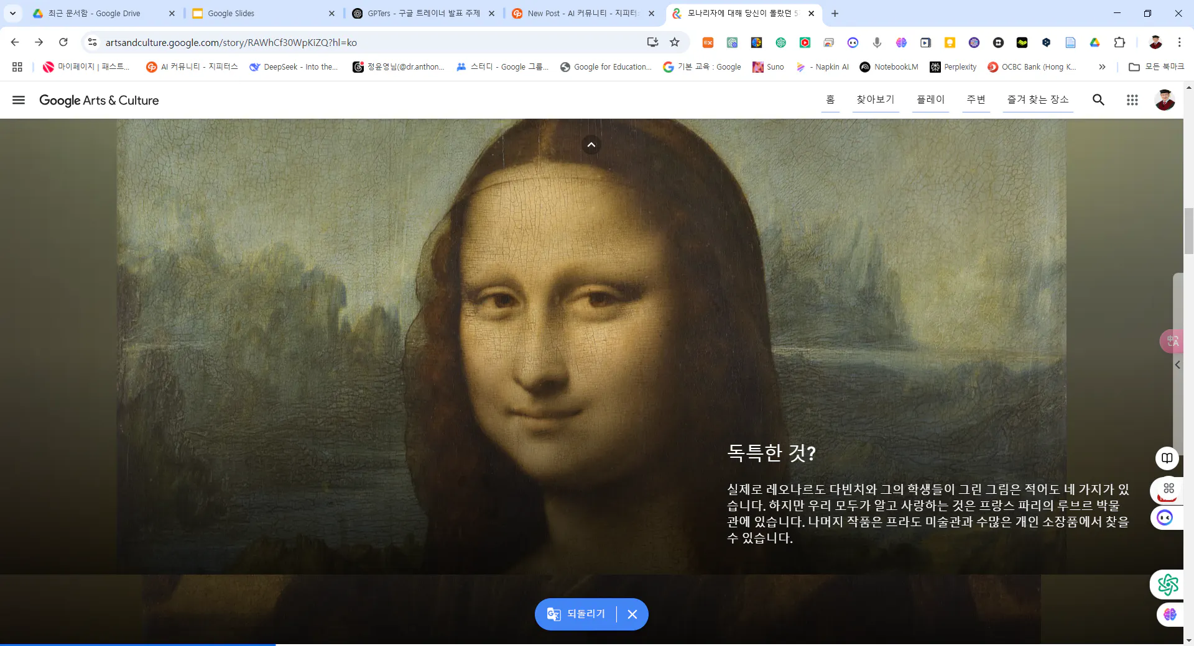Viewport: 1194px width, 646px height.
Task: Open the 플레이 nav item
Action: 930,99
